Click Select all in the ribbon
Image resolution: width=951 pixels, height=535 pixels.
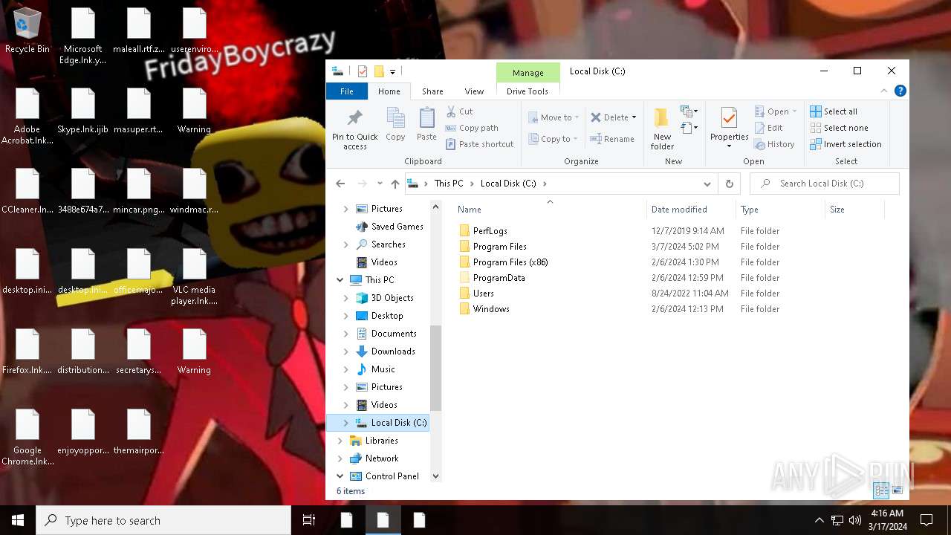point(834,111)
